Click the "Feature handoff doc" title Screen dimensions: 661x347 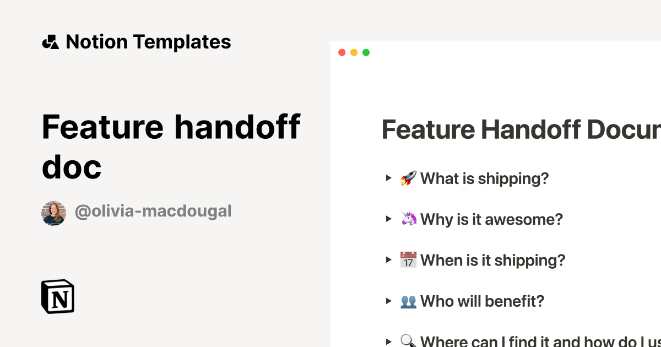[171, 147]
